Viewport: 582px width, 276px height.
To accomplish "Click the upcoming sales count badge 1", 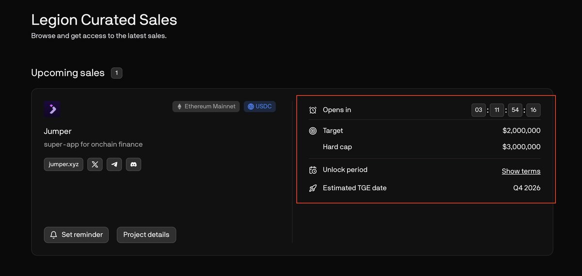I will pos(116,73).
